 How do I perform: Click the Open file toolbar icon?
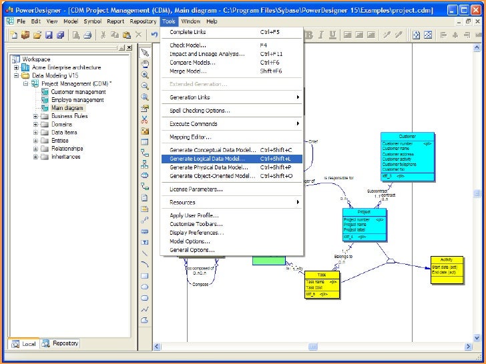[37, 35]
